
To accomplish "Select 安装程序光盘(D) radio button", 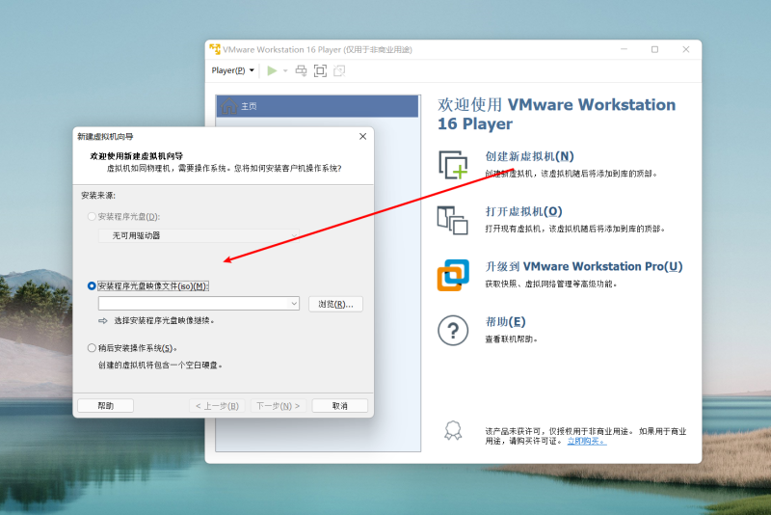I will pyautogui.click(x=92, y=216).
